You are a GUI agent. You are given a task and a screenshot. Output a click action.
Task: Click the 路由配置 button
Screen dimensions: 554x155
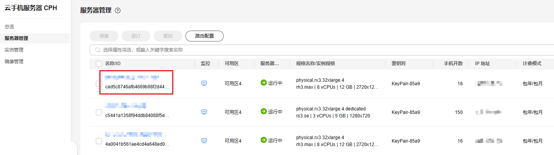coord(205,36)
